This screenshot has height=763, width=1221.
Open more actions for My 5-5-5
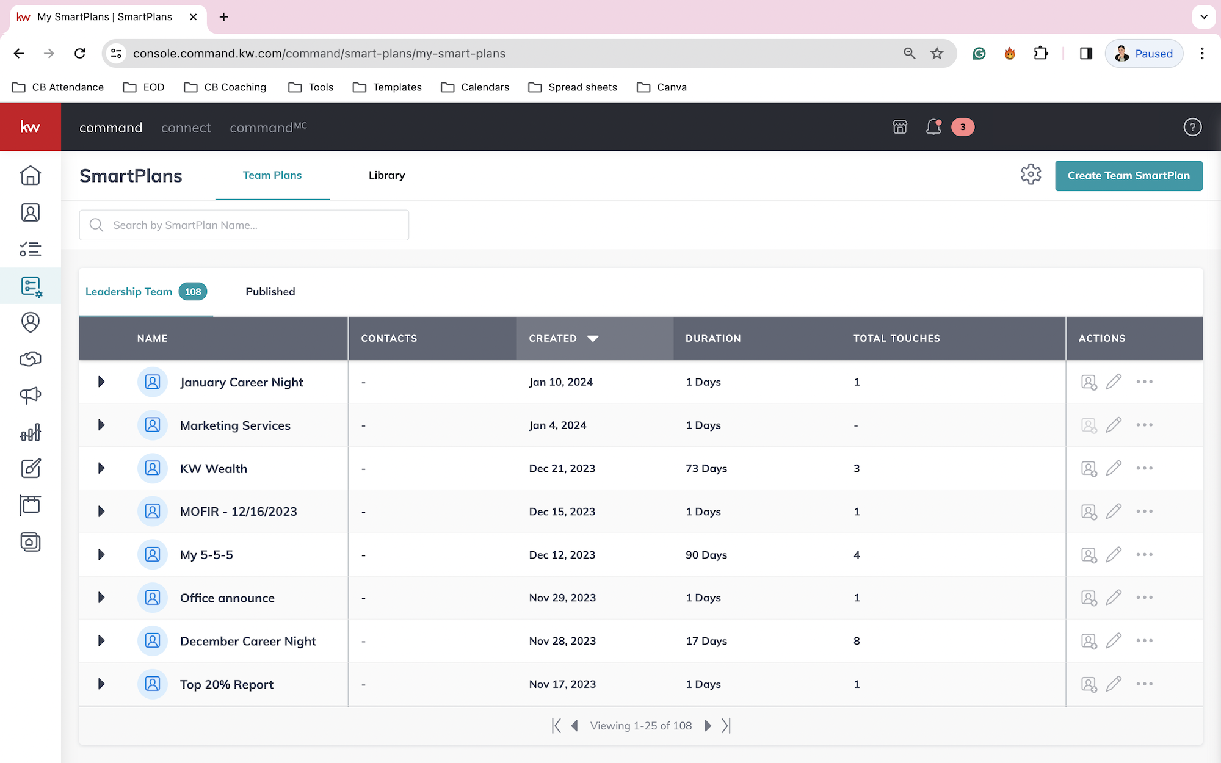1145,555
